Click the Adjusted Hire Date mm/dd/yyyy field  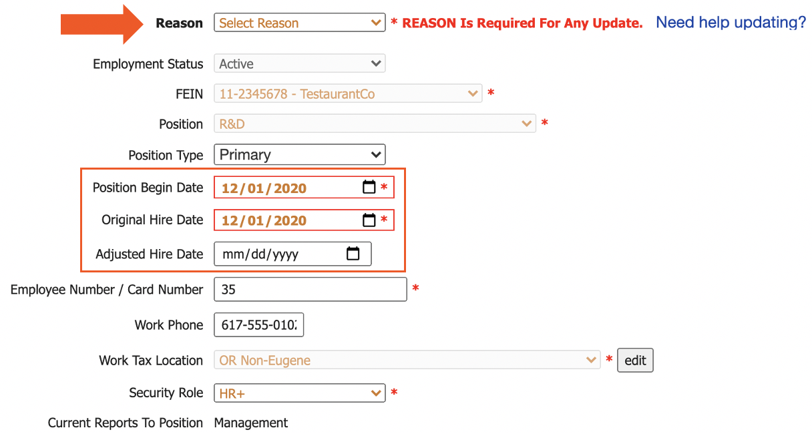280,254
